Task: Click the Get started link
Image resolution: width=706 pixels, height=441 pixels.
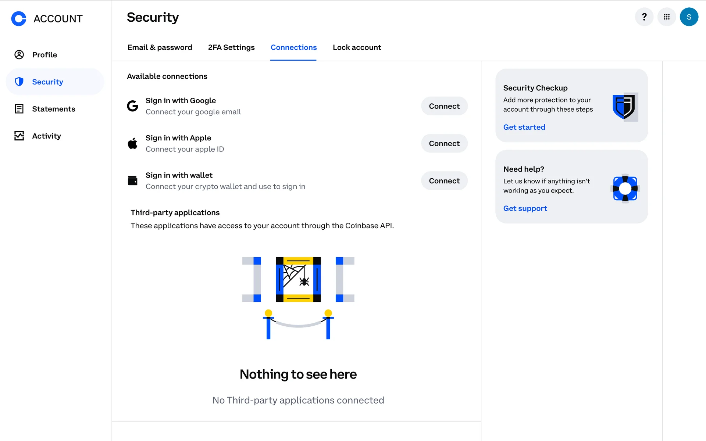Action: [524, 127]
